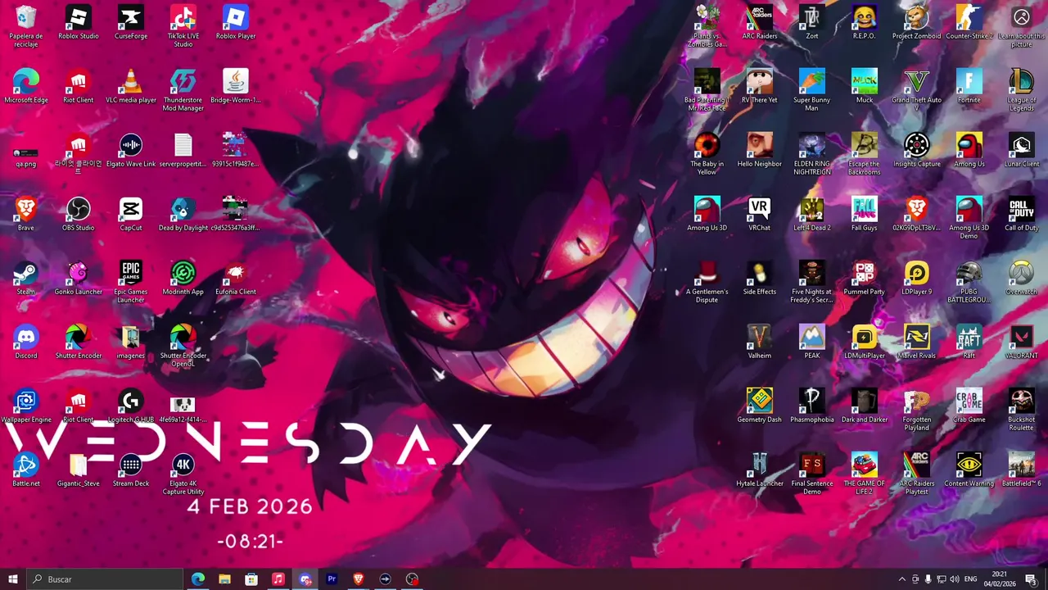
Task: Open the Papelera de reciclaje icon
Action: pyautogui.click(x=26, y=26)
